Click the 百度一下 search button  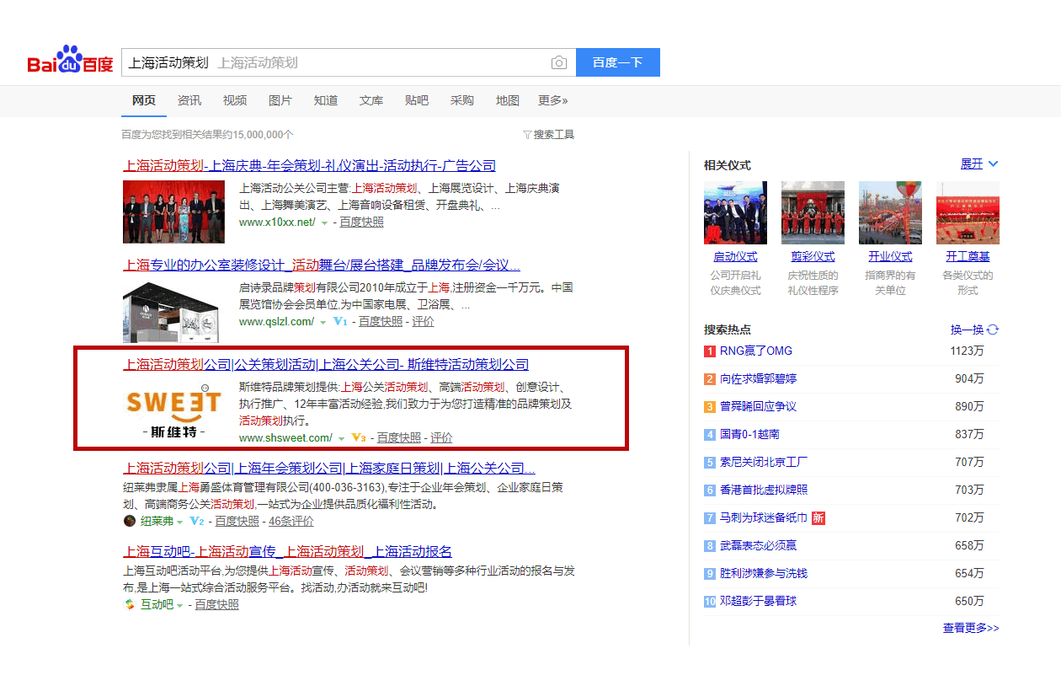click(x=618, y=62)
